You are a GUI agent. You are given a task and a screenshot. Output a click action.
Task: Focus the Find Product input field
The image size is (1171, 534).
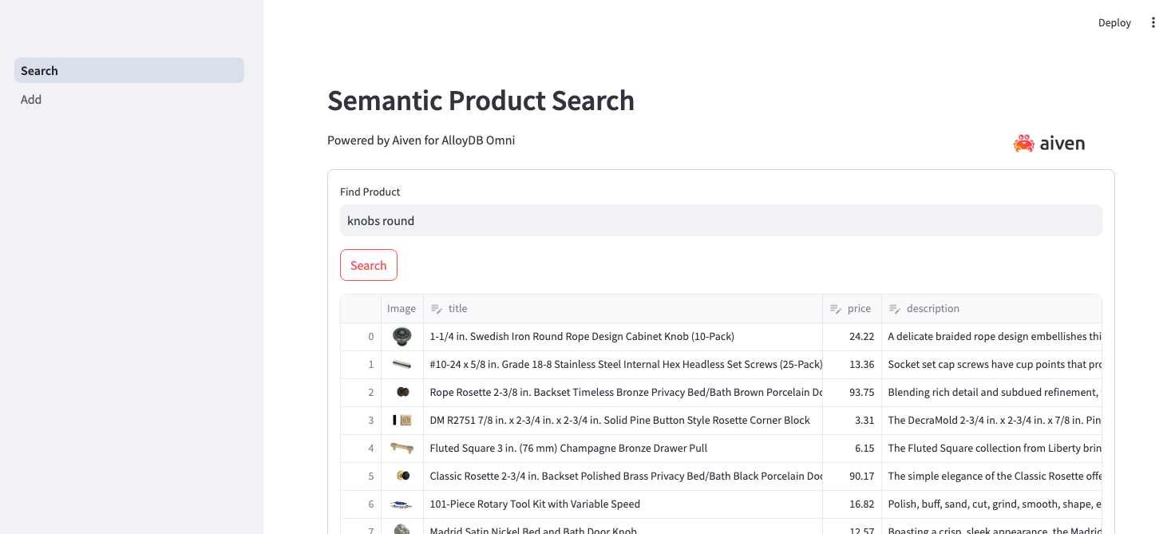click(720, 221)
